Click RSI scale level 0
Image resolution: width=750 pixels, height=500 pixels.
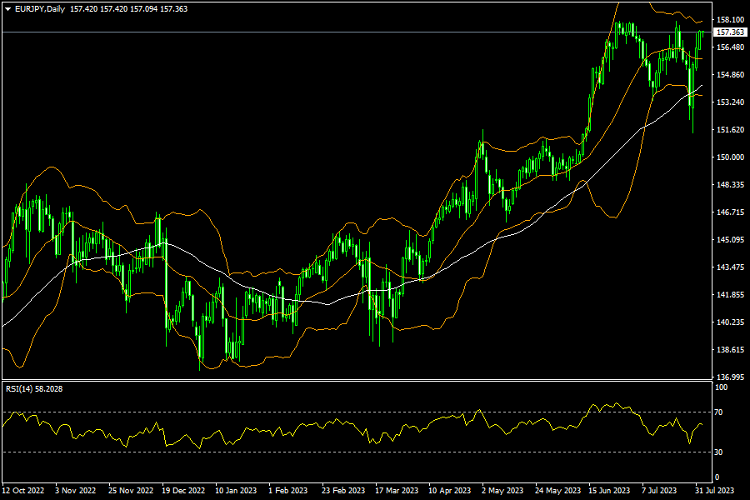pyautogui.click(x=717, y=477)
